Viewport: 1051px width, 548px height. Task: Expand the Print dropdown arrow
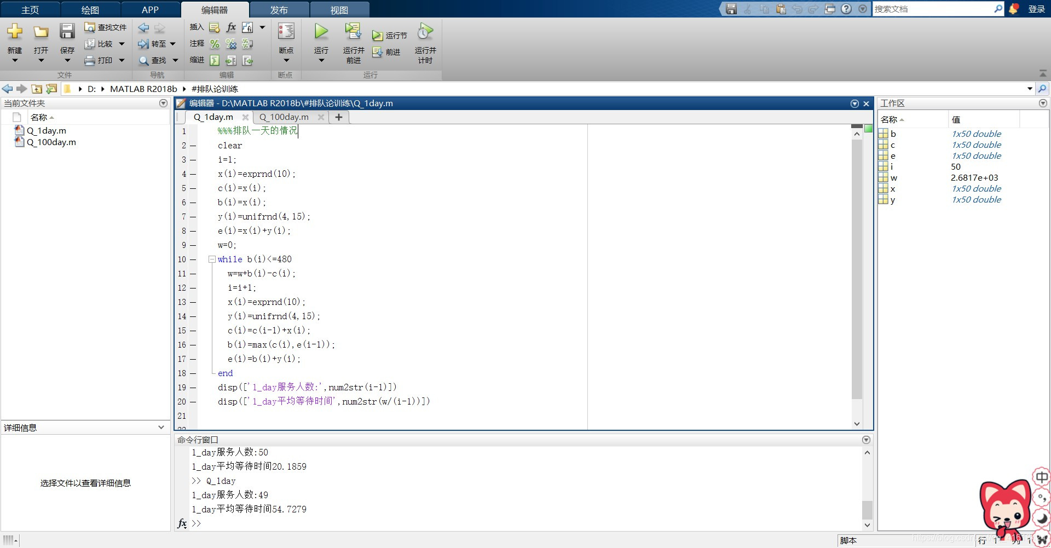[x=122, y=60]
